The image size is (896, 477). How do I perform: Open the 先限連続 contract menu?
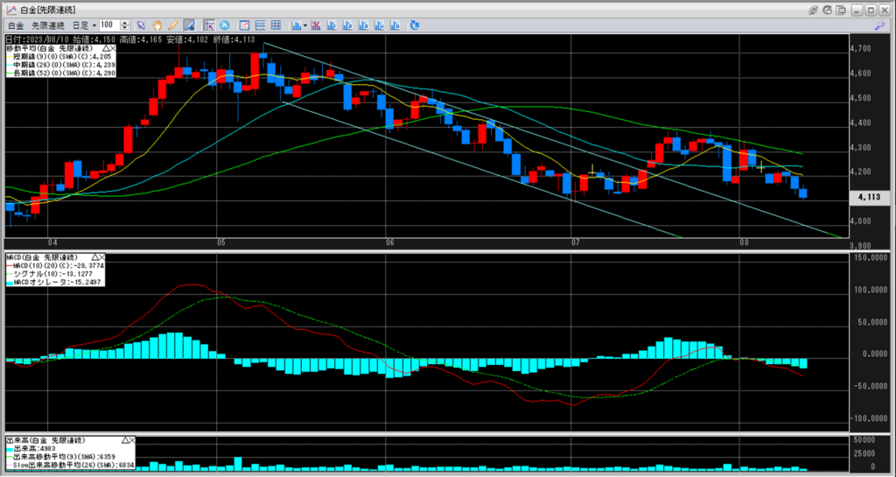[x=47, y=25]
